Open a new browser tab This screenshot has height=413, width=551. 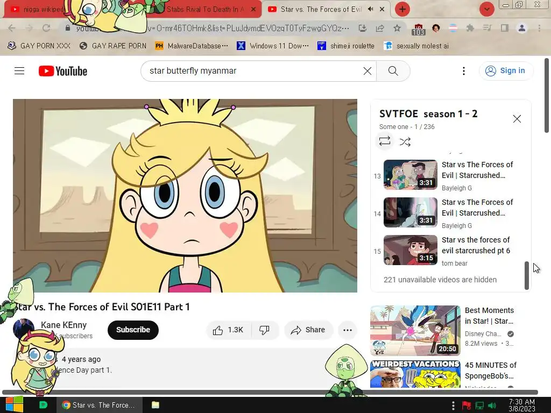(402, 10)
